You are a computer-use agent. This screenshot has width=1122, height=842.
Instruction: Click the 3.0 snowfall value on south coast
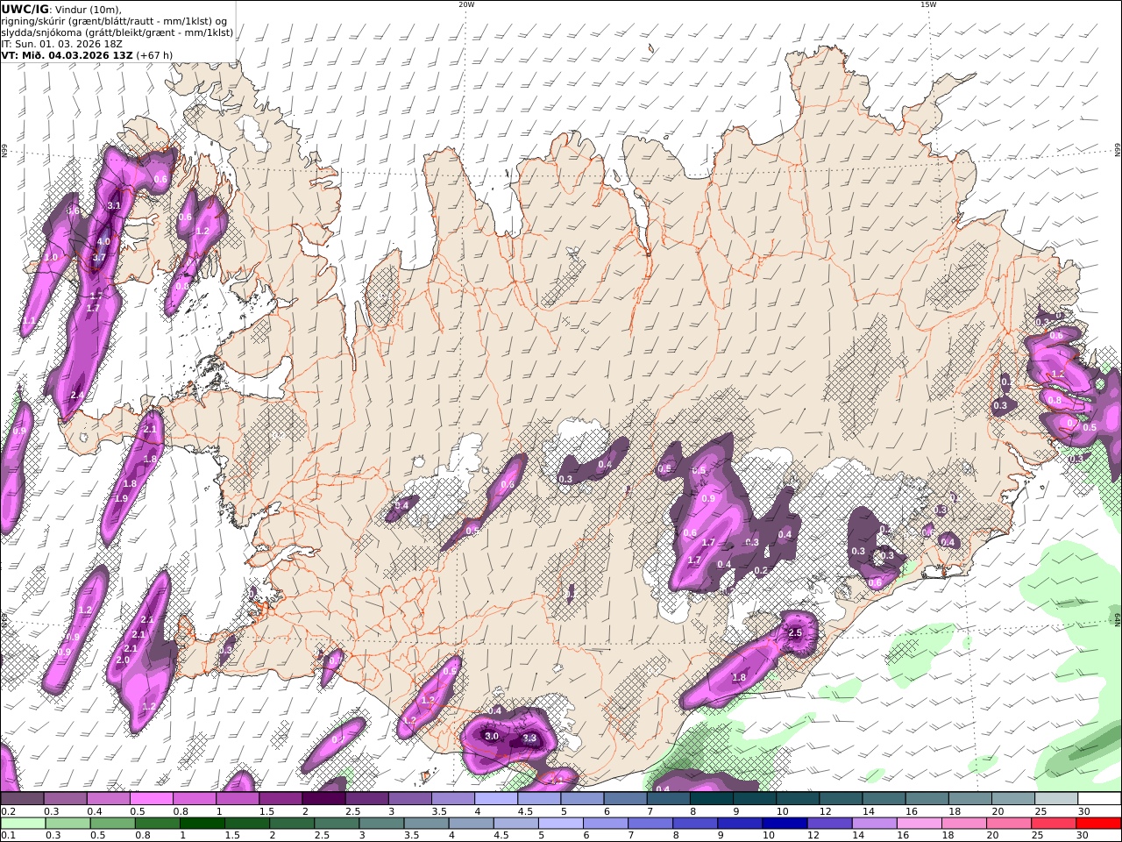492,737
